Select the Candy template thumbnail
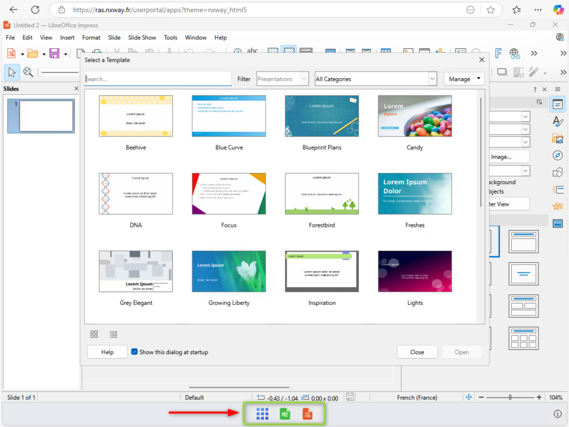569x427 pixels. (x=415, y=116)
